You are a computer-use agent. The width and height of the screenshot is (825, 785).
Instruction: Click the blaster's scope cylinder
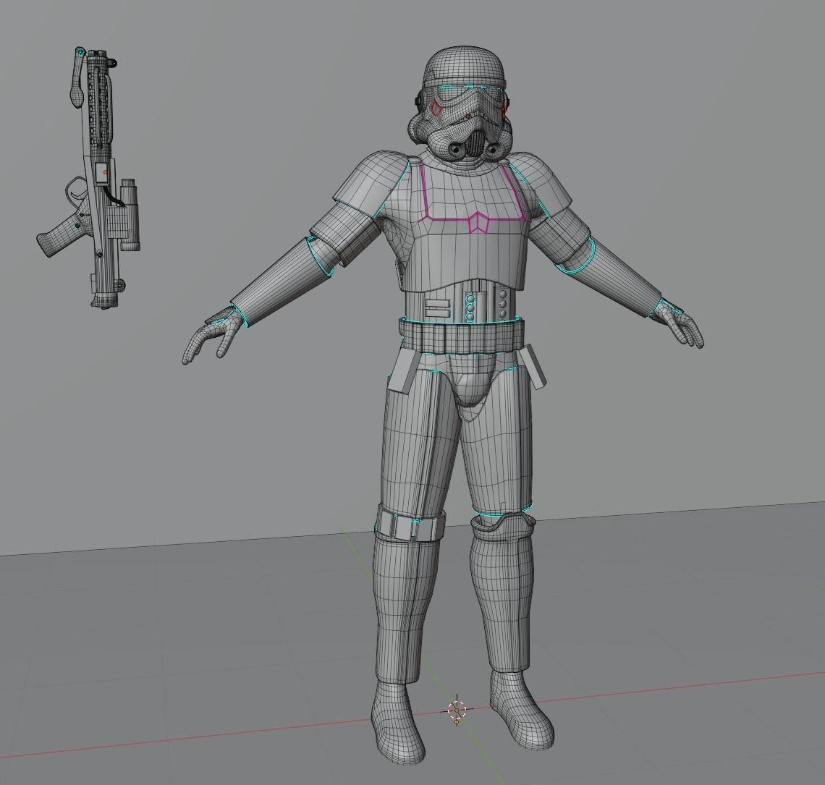point(130,214)
